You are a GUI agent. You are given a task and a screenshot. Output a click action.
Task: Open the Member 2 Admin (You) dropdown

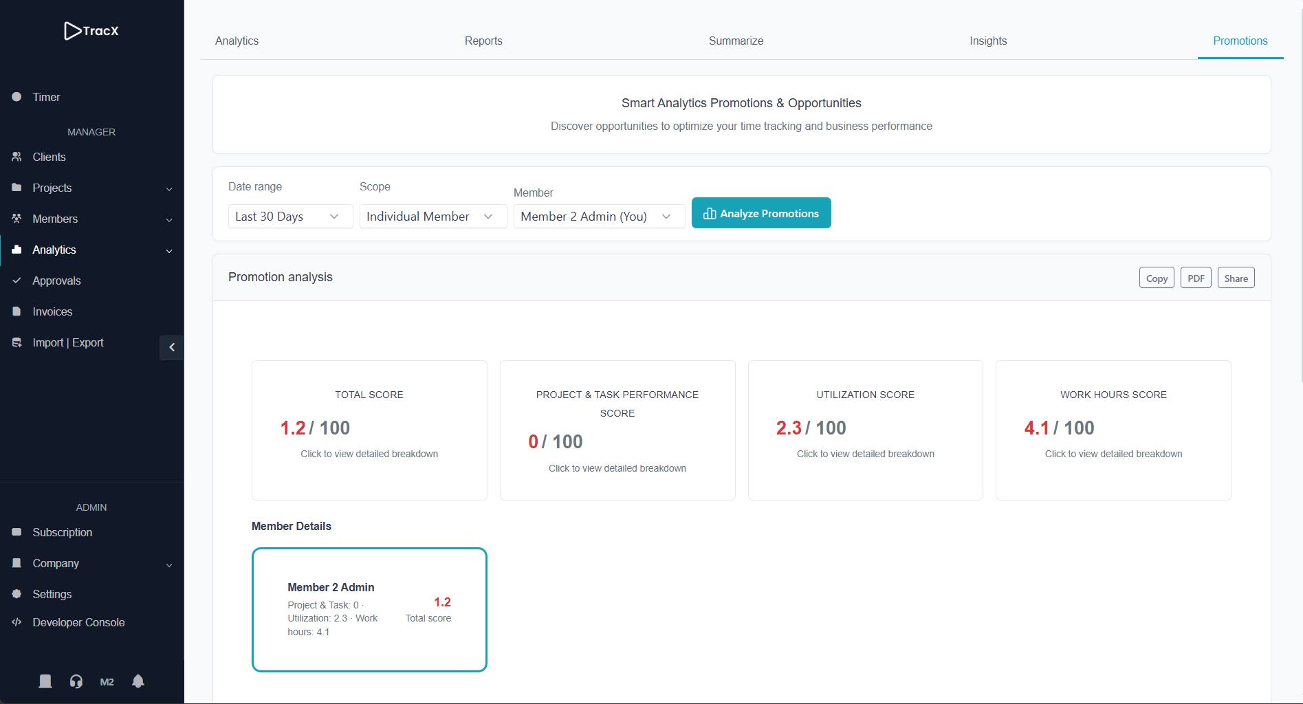pos(599,217)
